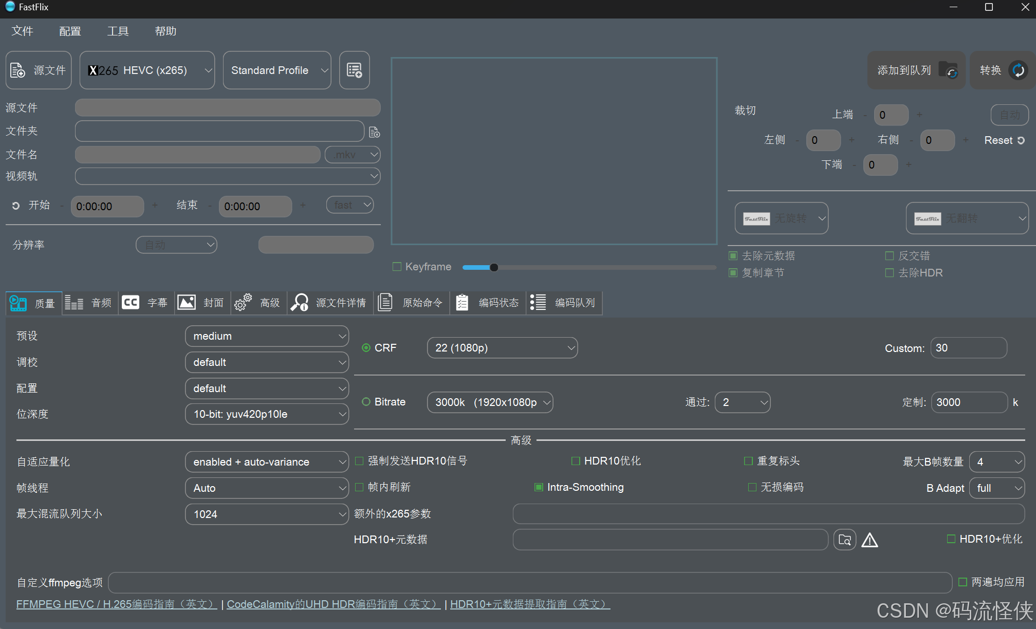Open the 10-bit yuv420p10le bit depth dropdown

tap(267, 414)
